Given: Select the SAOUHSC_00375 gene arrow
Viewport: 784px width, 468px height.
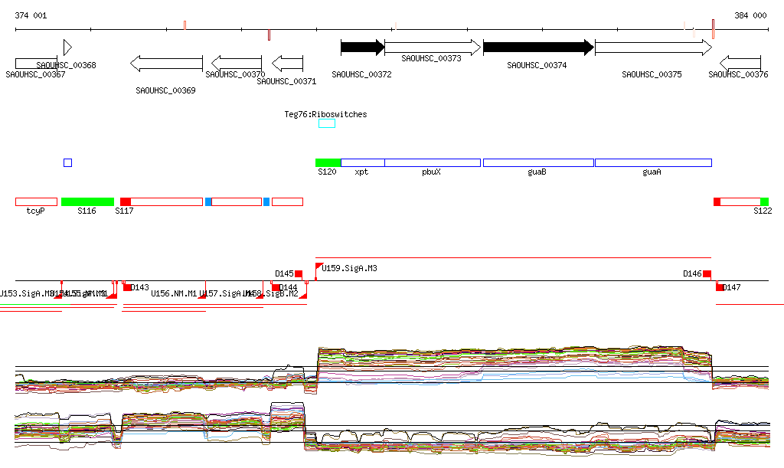Looking at the screenshot, I should click(652, 47).
